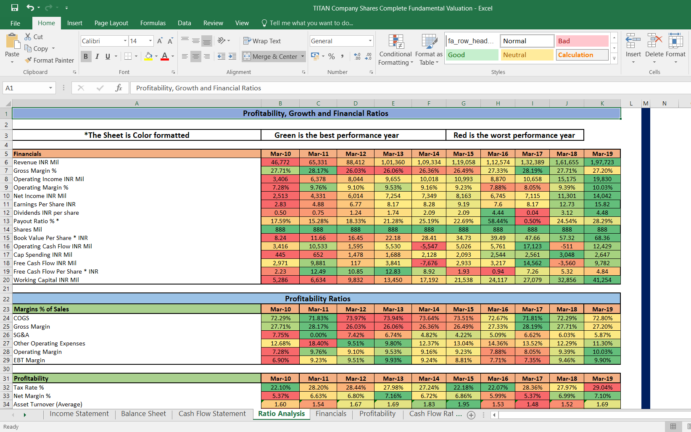The height and width of the screenshot is (432, 691).
Task: Toggle Bottom Align
Action: 206,40
